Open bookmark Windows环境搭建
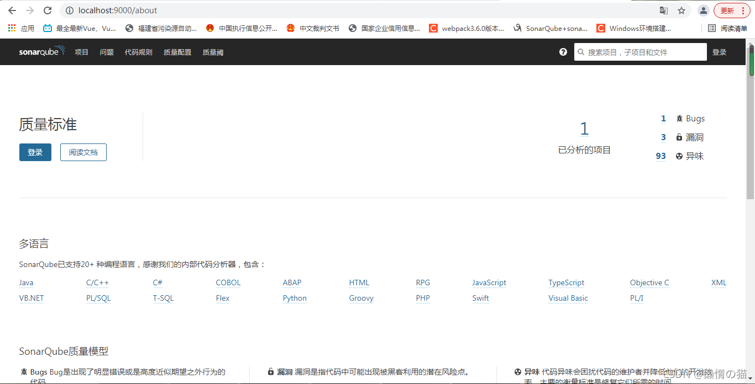The width and height of the screenshot is (755, 384). (x=633, y=28)
